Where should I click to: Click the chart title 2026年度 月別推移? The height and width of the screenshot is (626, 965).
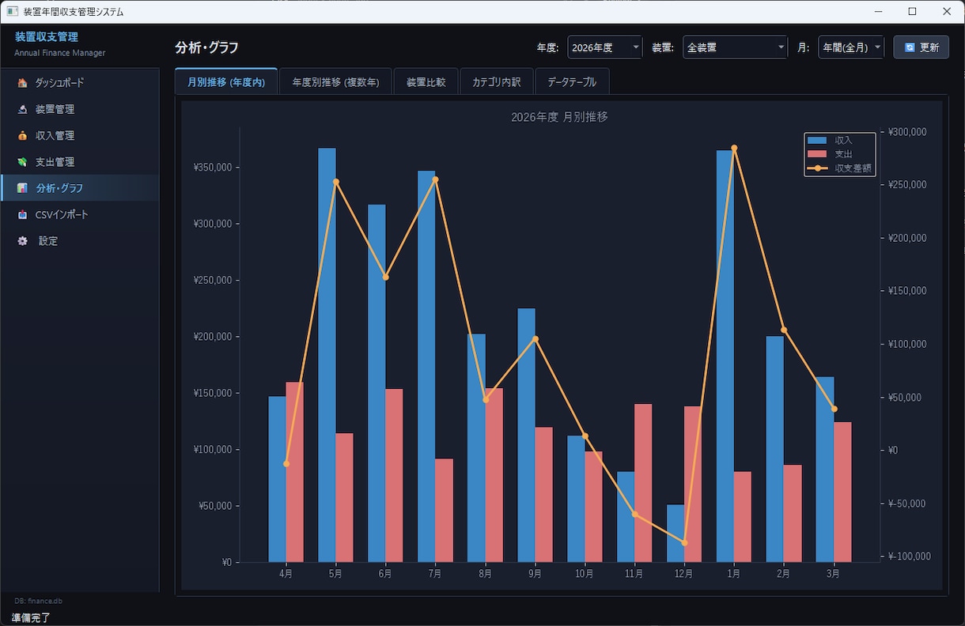(559, 117)
